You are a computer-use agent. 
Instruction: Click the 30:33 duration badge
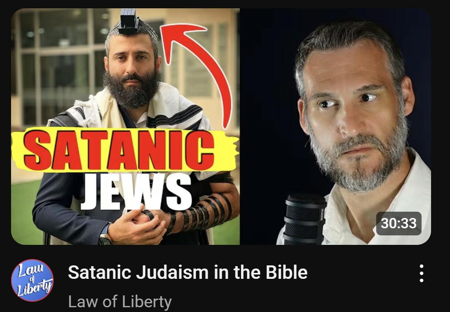[x=399, y=223]
